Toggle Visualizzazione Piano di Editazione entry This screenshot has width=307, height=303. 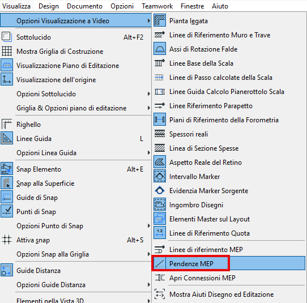[x=76, y=65]
